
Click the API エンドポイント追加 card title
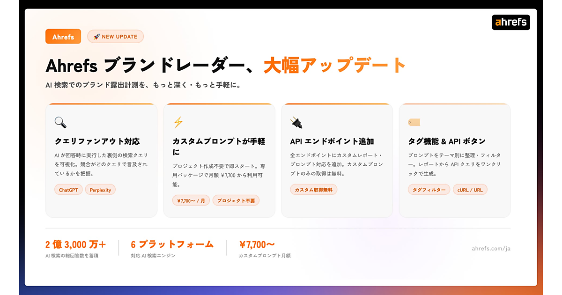coord(332,141)
